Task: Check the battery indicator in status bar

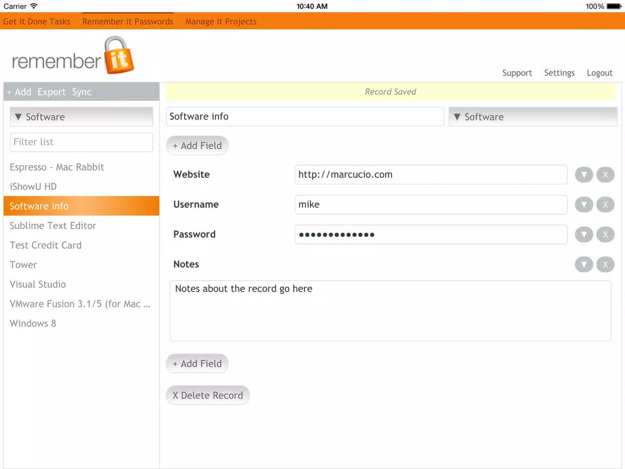Action: click(614, 7)
